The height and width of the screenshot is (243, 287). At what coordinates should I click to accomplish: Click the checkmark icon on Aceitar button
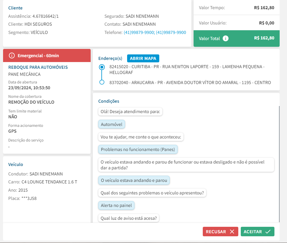[x=268, y=232]
